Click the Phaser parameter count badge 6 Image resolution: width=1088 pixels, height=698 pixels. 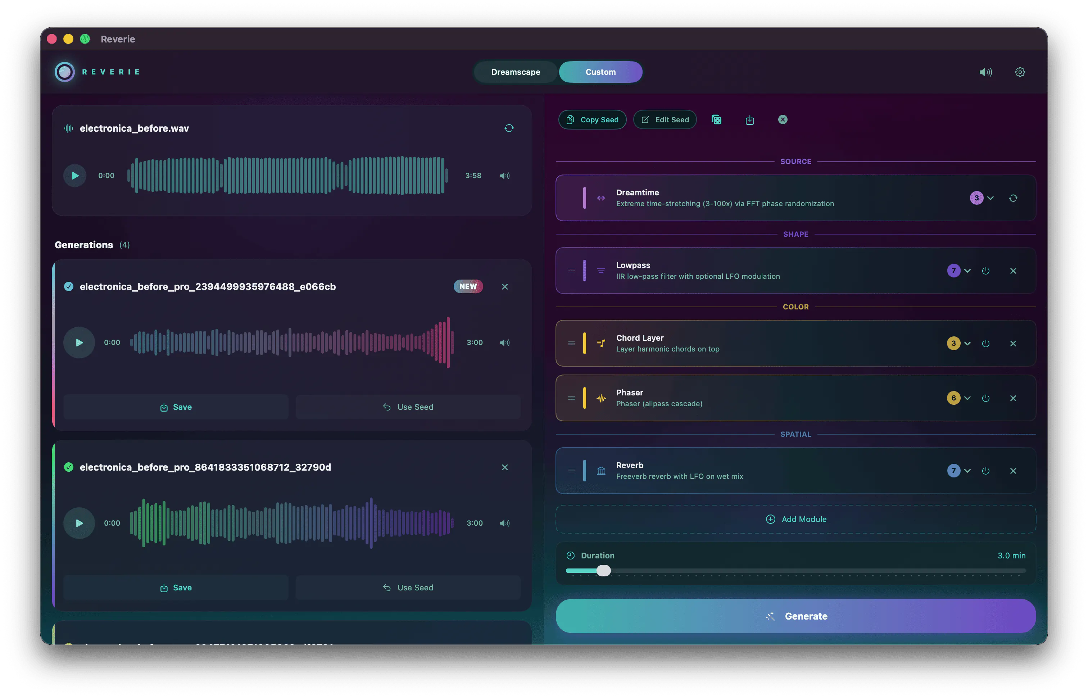(953, 398)
